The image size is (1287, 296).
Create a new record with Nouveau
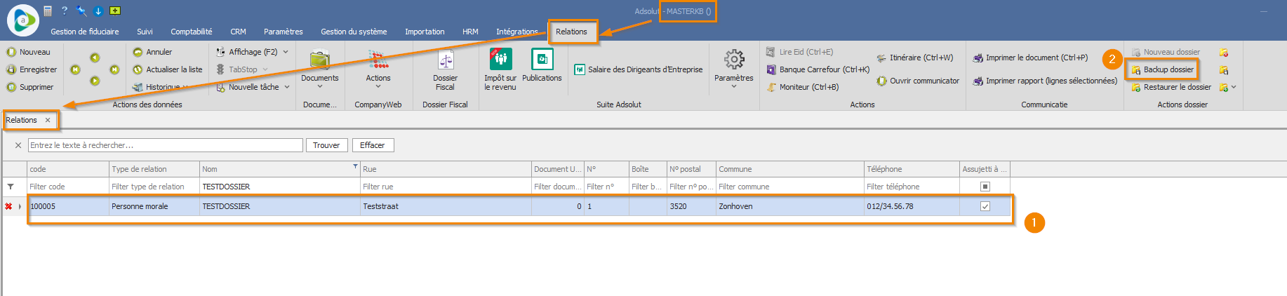[x=29, y=52]
